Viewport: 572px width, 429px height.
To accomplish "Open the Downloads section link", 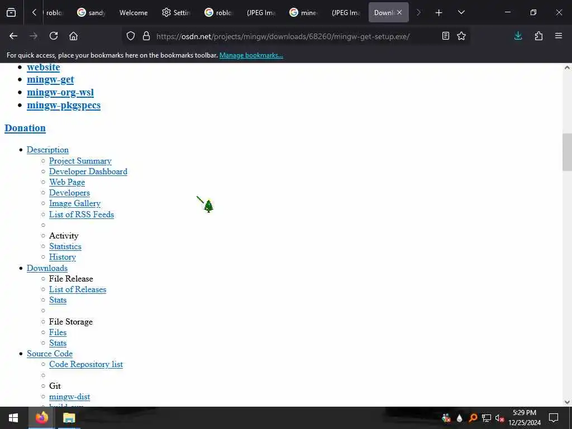I will click(x=47, y=268).
